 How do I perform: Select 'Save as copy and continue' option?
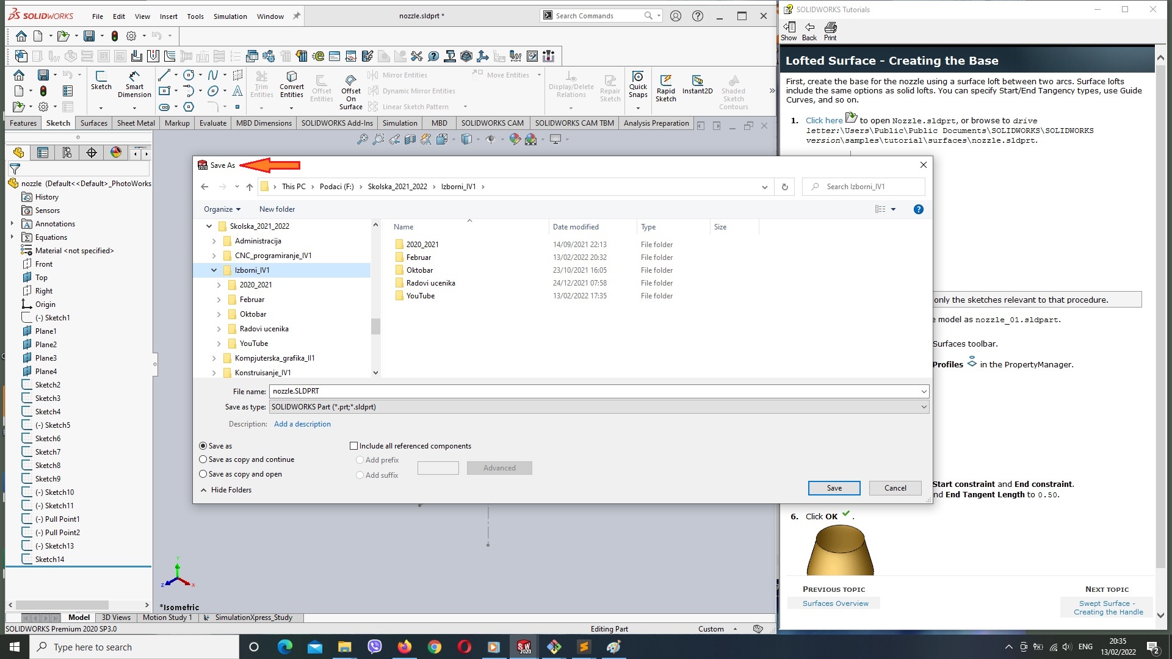coord(203,459)
